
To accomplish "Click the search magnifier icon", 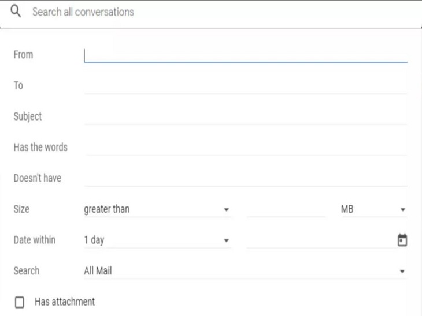I will tap(16, 12).
